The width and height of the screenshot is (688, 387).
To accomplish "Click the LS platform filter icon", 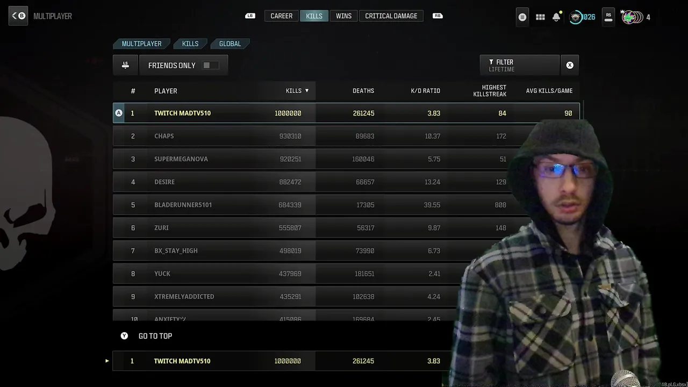I will [125, 65].
